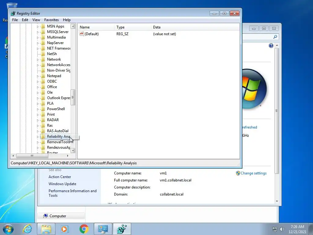Screen dimensions: 313x235
Task: Click the ODBC key folder icon
Action: [x=43, y=81]
